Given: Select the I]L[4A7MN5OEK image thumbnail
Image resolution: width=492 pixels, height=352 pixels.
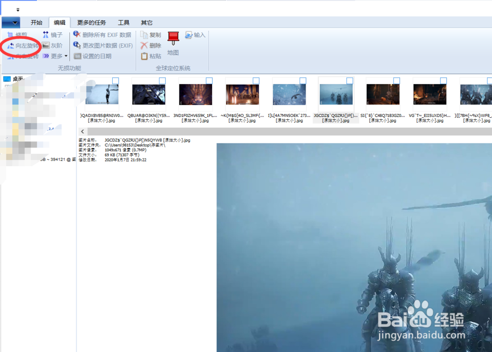Looking at the screenshot, I should point(289,94).
